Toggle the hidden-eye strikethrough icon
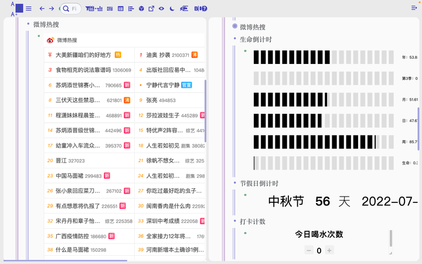422x264 pixels. tap(184, 9)
